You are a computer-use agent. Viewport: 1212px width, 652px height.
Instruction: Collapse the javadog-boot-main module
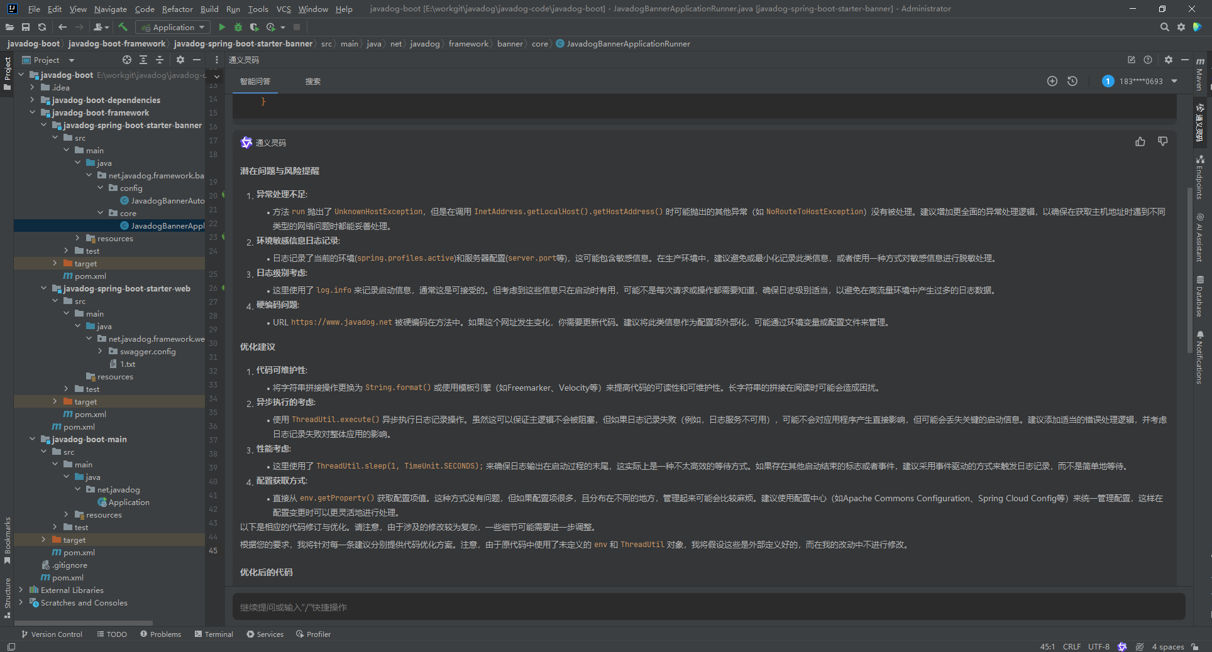pos(32,439)
